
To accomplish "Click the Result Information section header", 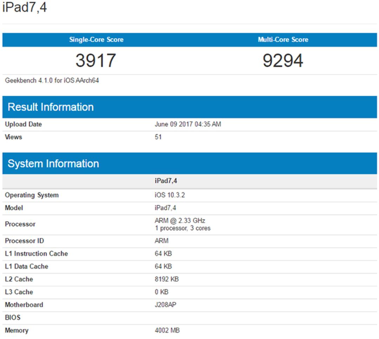I will pos(51,107).
